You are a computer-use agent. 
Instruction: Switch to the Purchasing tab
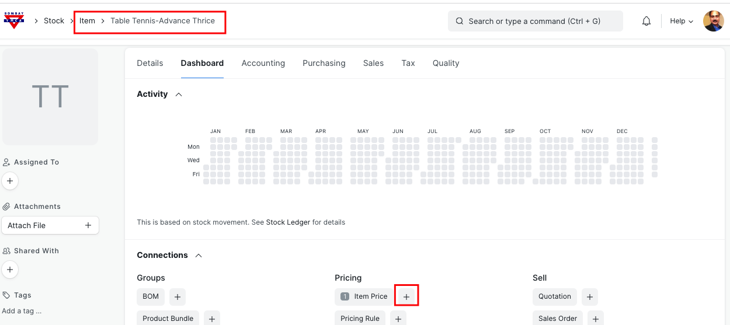click(324, 63)
